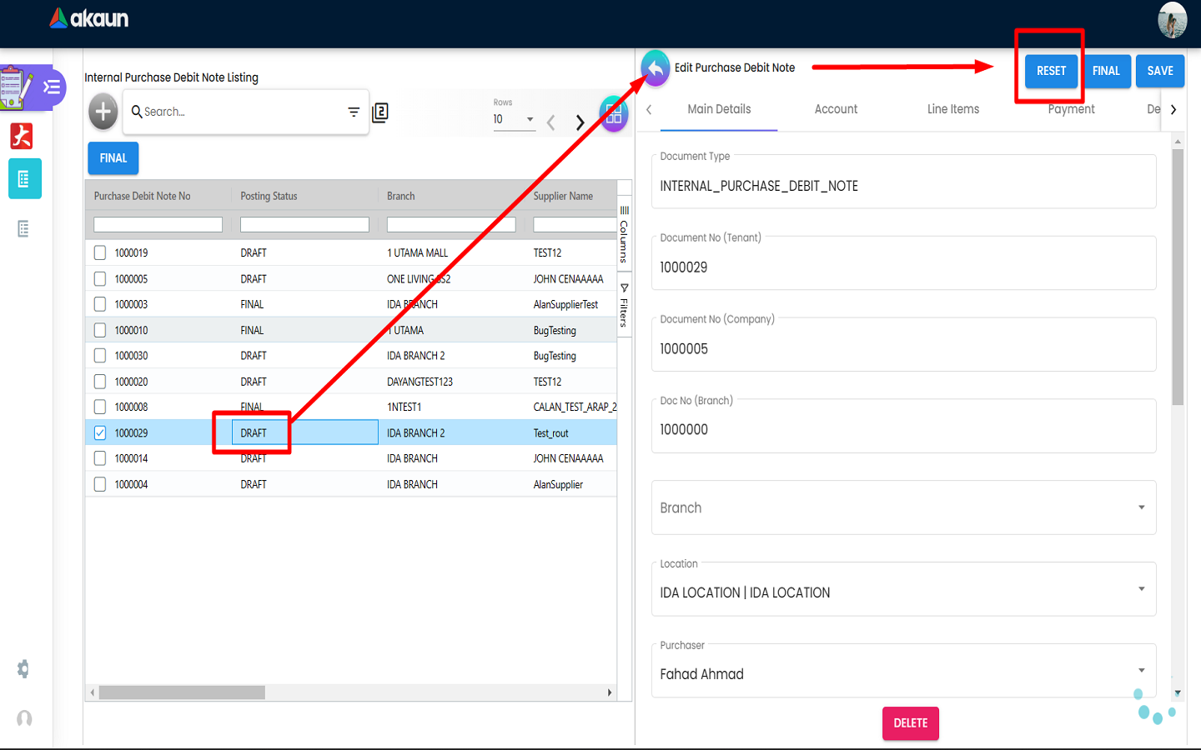Click the user profile avatar
The height and width of the screenshot is (750, 1201).
[x=1172, y=20]
